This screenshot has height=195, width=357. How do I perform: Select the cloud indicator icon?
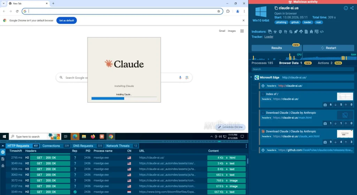tap(301, 32)
